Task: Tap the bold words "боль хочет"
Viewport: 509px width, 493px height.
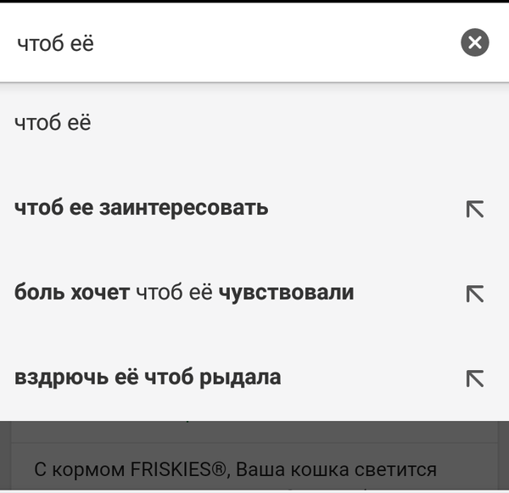Action: (x=72, y=293)
